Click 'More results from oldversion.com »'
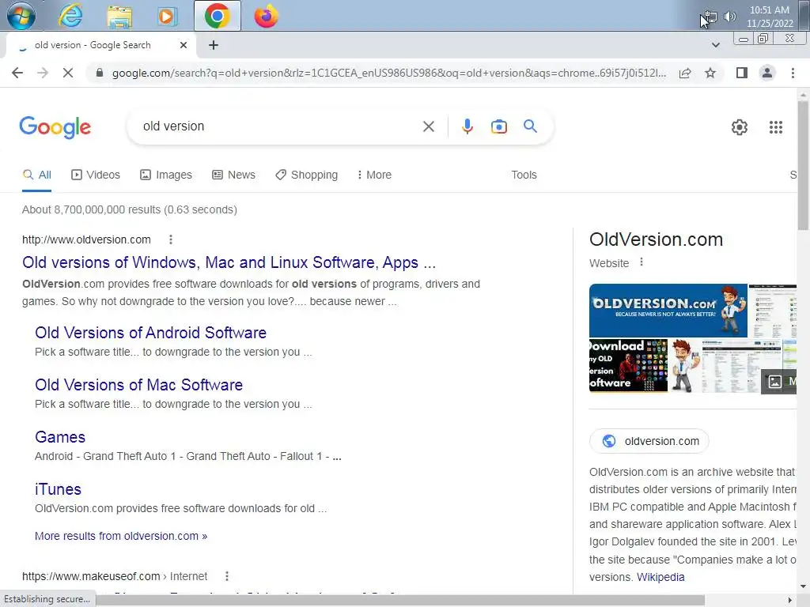 tap(121, 537)
